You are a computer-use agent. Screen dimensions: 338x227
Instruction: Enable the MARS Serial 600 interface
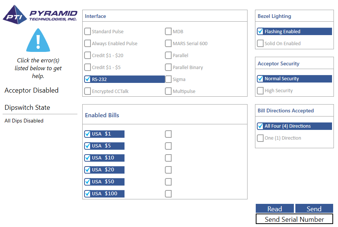click(x=168, y=43)
